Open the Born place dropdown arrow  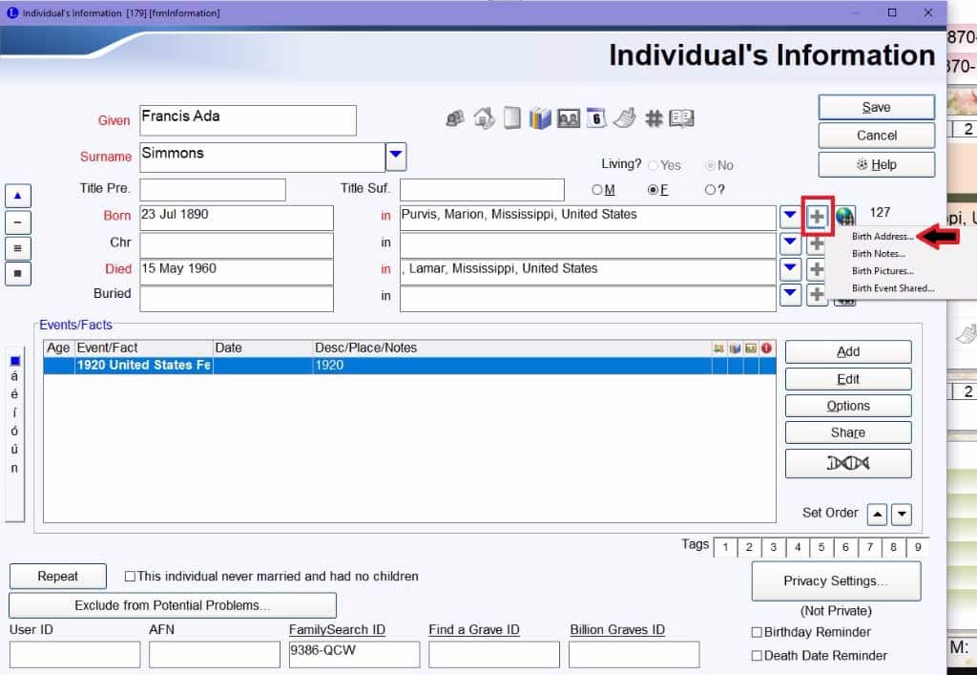tap(790, 216)
